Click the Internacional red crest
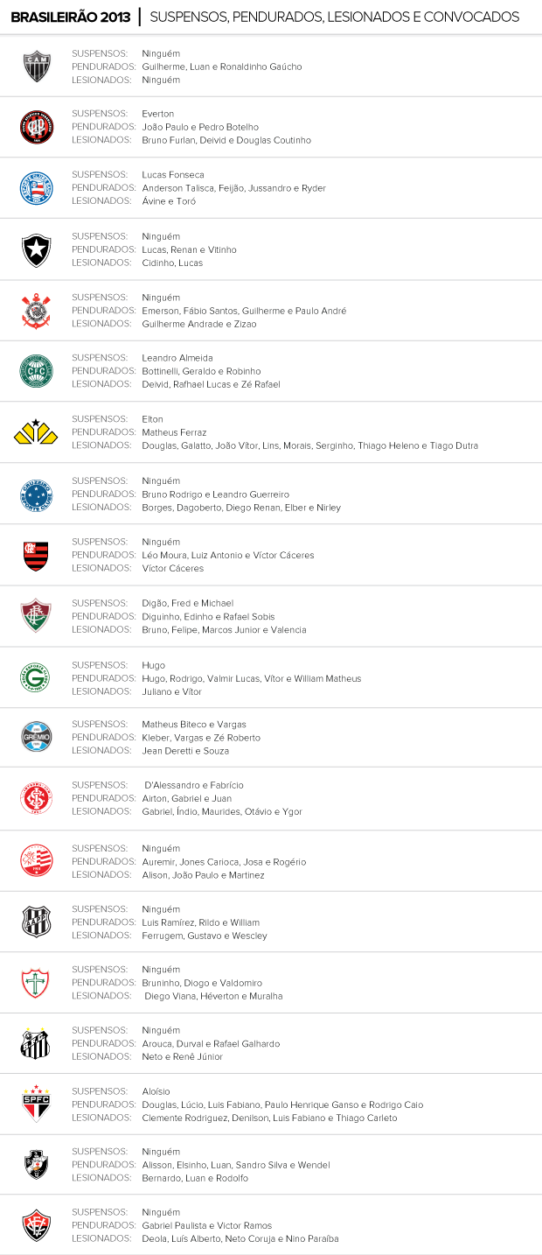The height and width of the screenshot is (1255, 542). pos(37,798)
